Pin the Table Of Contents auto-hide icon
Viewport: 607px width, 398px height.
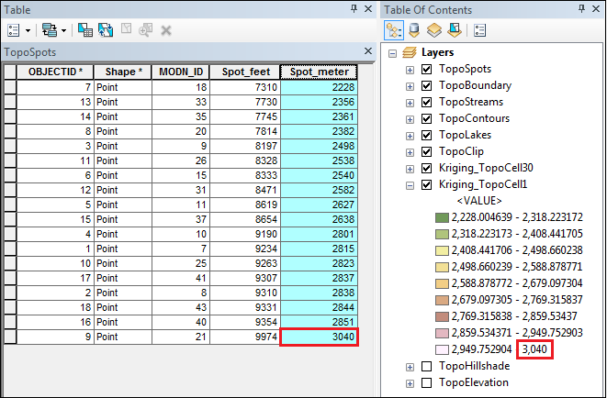[581, 8]
